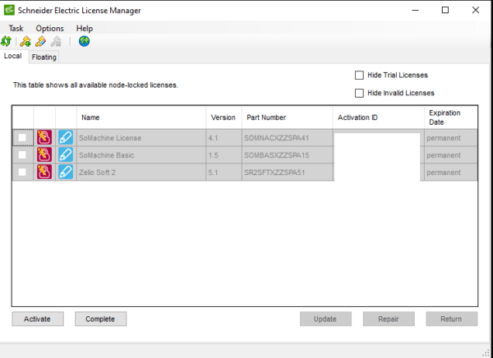The height and width of the screenshot is (358, 493).
Task: Click the Update button
Action: point(325,319)
